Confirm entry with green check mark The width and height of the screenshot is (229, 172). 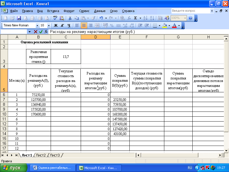(41, 32)
